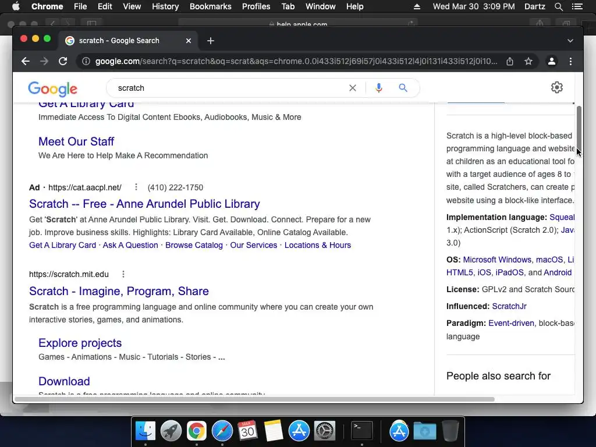The image size is (596, 447).
Task: Open Scratch - Imagine, Program, Share result
Action: (x=119, y=291)
